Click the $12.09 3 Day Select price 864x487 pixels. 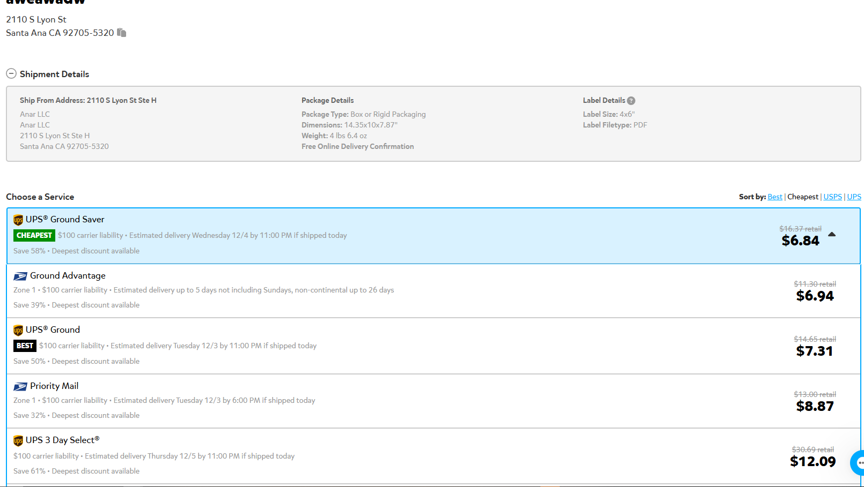pos(812,461)
